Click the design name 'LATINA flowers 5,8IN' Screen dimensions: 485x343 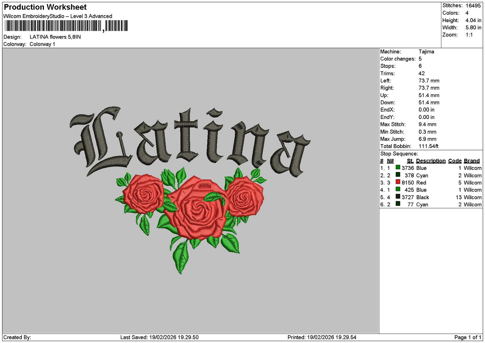[x=55, y=37]
